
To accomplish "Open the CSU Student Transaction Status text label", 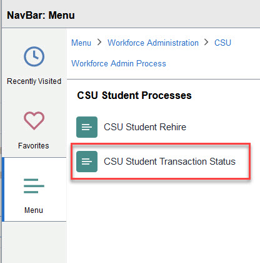I will point(169,162).
